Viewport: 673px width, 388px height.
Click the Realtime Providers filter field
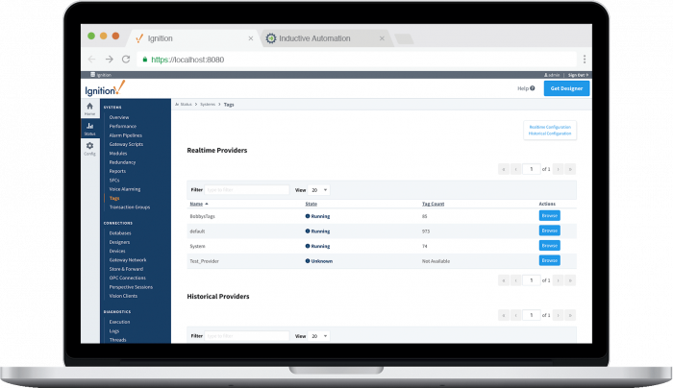click(247, 190)
